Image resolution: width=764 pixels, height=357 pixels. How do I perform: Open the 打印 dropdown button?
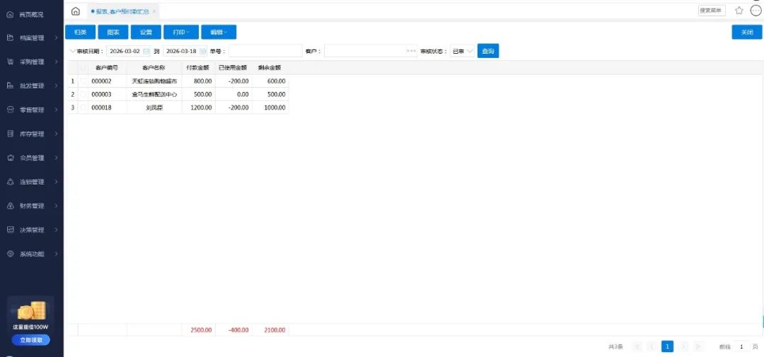[180, 33]
